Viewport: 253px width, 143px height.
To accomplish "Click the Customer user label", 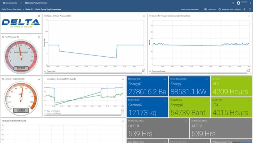I will pyautogui.click(x=244, y=2).
